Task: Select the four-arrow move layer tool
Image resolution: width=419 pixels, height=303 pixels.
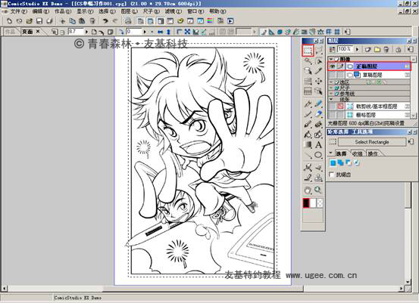Action: (318, 81)
